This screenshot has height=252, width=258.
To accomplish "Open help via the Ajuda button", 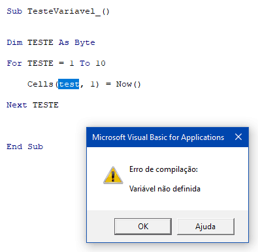I will 206,227.
